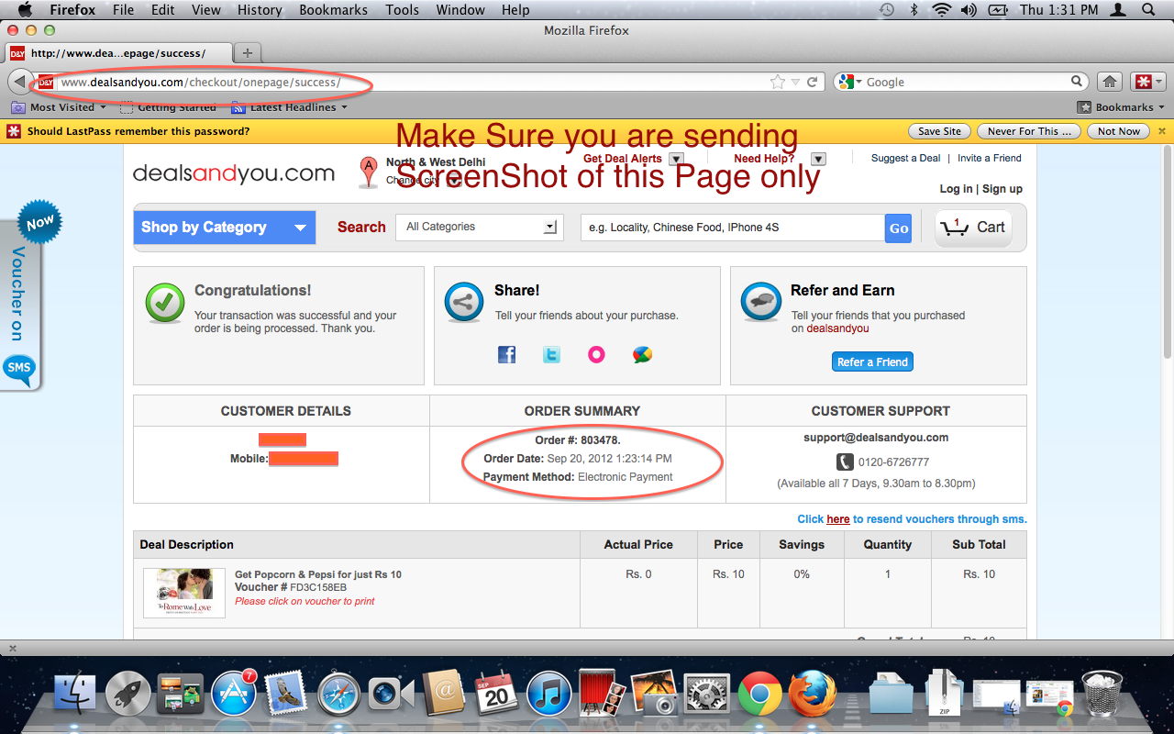Viewport: 1174px width, 734px height.
Task: Open the History menu
Action: pos(260,10)
